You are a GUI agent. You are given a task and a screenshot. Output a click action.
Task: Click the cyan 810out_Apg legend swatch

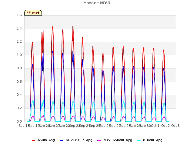tap(139, 141)
